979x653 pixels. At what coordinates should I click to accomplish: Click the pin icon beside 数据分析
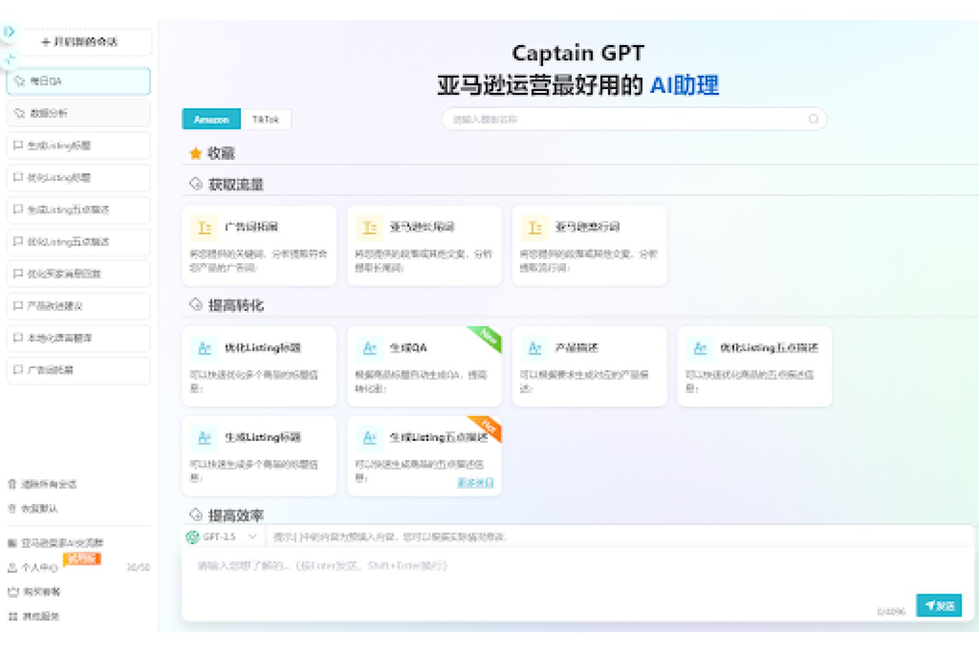[x=20, y=113]
